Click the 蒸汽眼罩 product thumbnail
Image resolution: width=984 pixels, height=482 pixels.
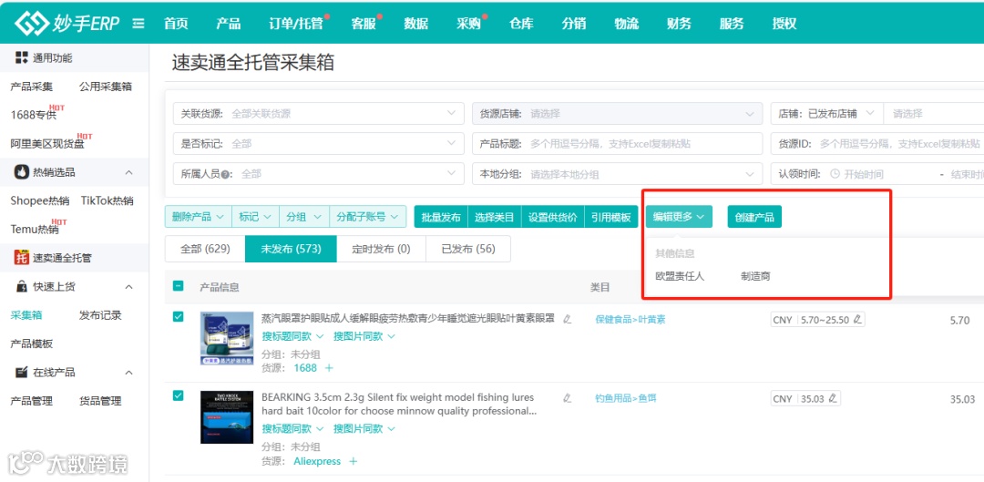(x=227, y=339)
